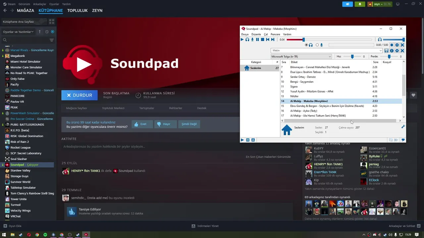
Task: Stop playback in Soundpad toolbar
Action: (262, 39)
